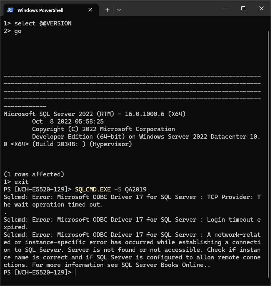Open a new tab with the plus button
Screen dimensions: 271x286
pyautogui.click(x=107, y=10)
